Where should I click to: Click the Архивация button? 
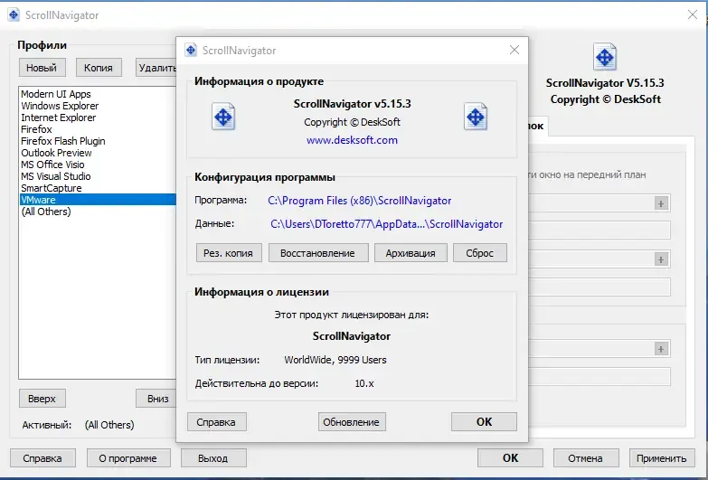(x=411, y=253)
